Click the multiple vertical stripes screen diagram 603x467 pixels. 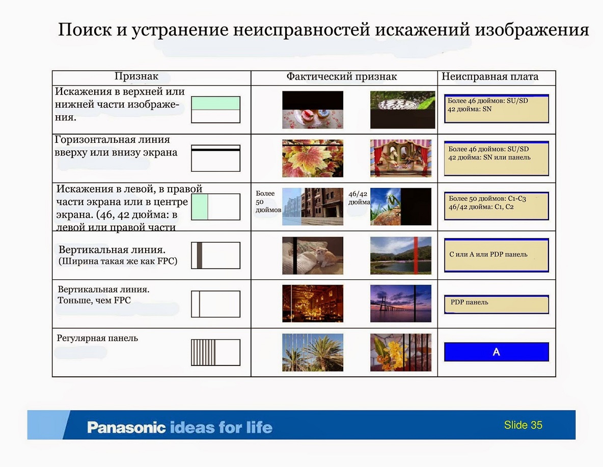(215, 352)
